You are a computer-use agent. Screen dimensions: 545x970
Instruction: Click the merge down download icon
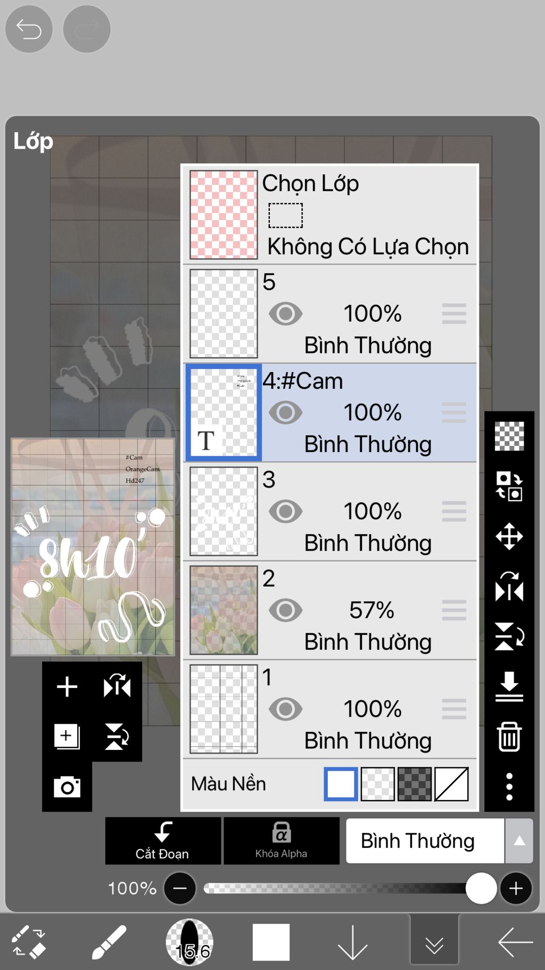[509, 686]
